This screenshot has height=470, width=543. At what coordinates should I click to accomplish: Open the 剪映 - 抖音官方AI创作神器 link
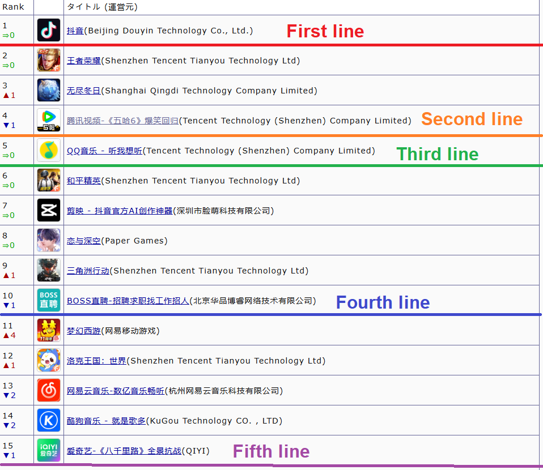click(120, 211)
